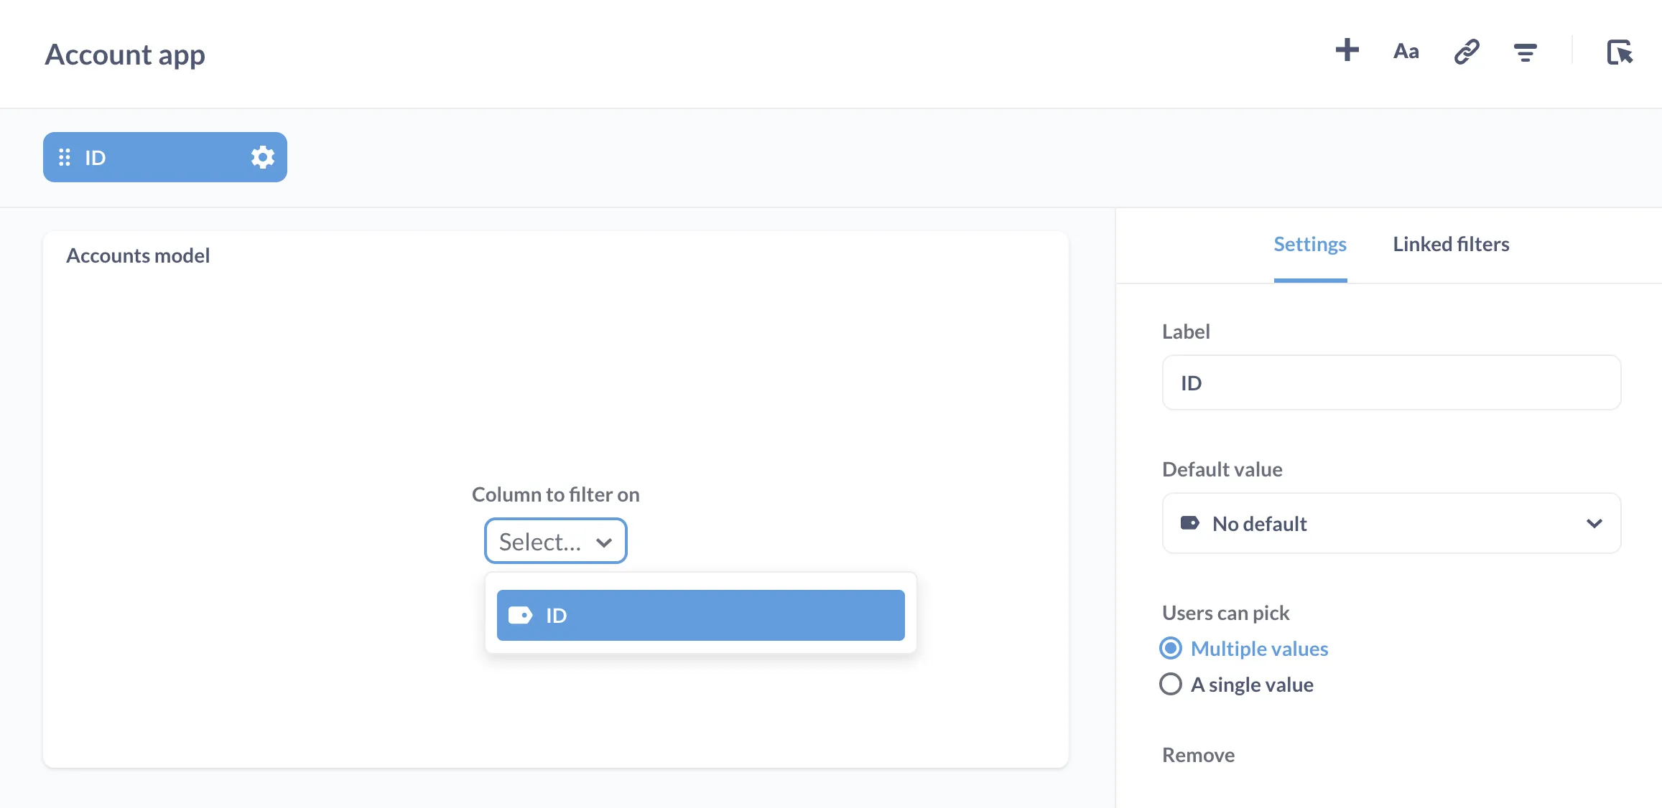Image resolution: width=1662 pixels, height=808 pixels.
Task: Open the filter icon in the toolbar
Action: pos(1526,51)
